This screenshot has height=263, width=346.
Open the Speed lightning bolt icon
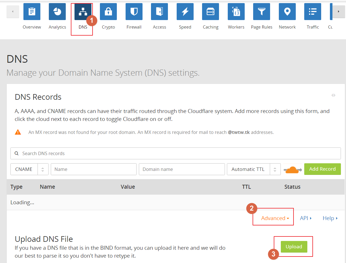[185, 12]
